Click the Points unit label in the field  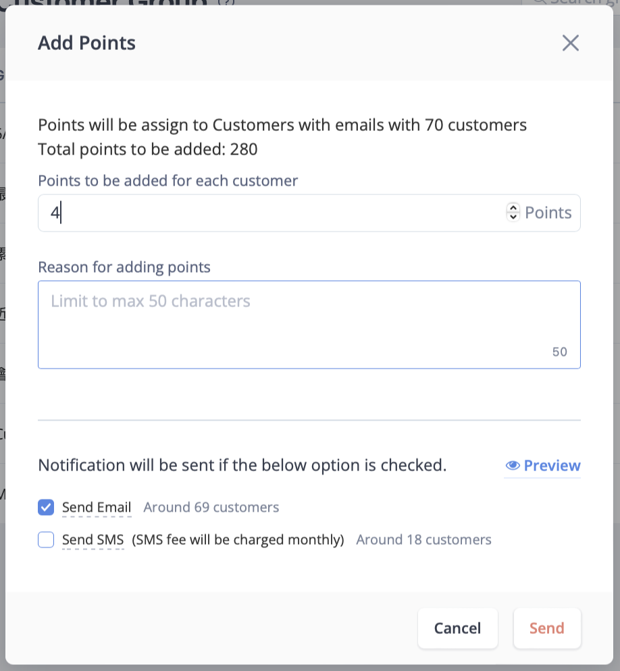point(548,213)
